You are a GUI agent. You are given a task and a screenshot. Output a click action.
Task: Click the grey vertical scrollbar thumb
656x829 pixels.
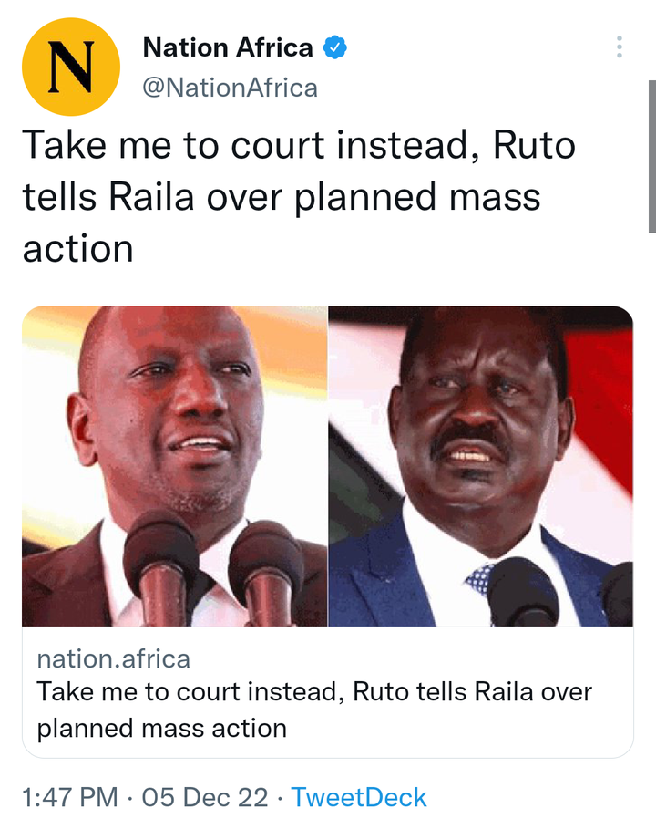coord(651,157)
